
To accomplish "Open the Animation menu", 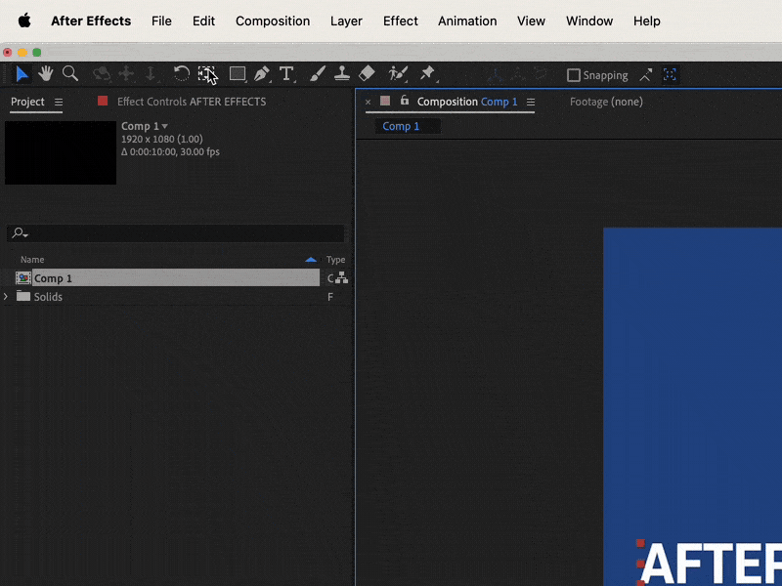I will 467,21.
